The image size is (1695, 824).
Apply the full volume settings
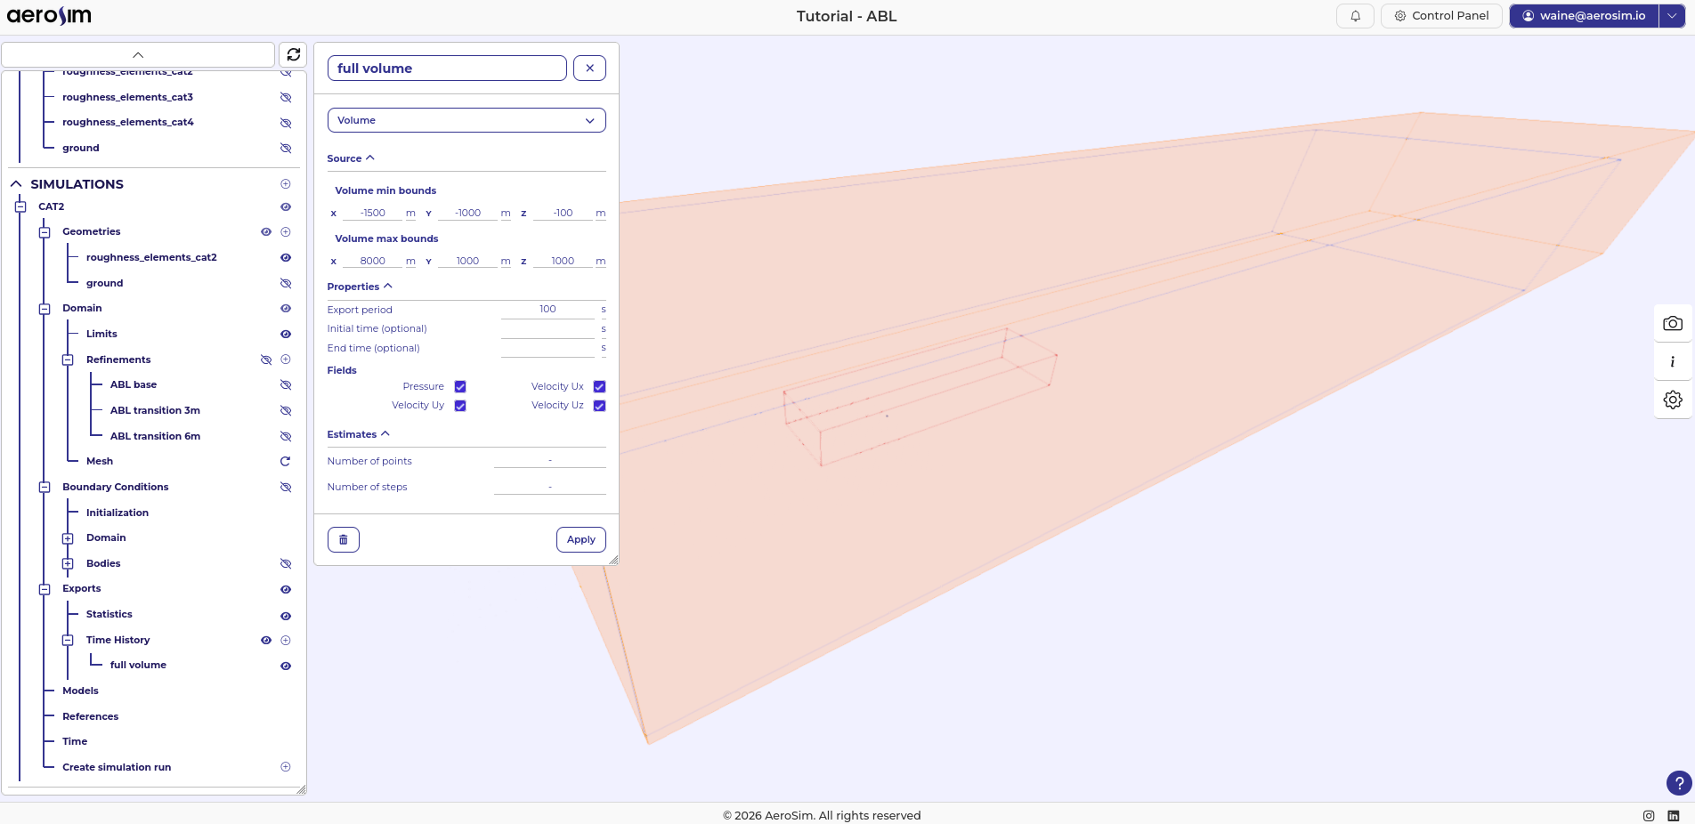pyautogui.click(x=580, y=540)
